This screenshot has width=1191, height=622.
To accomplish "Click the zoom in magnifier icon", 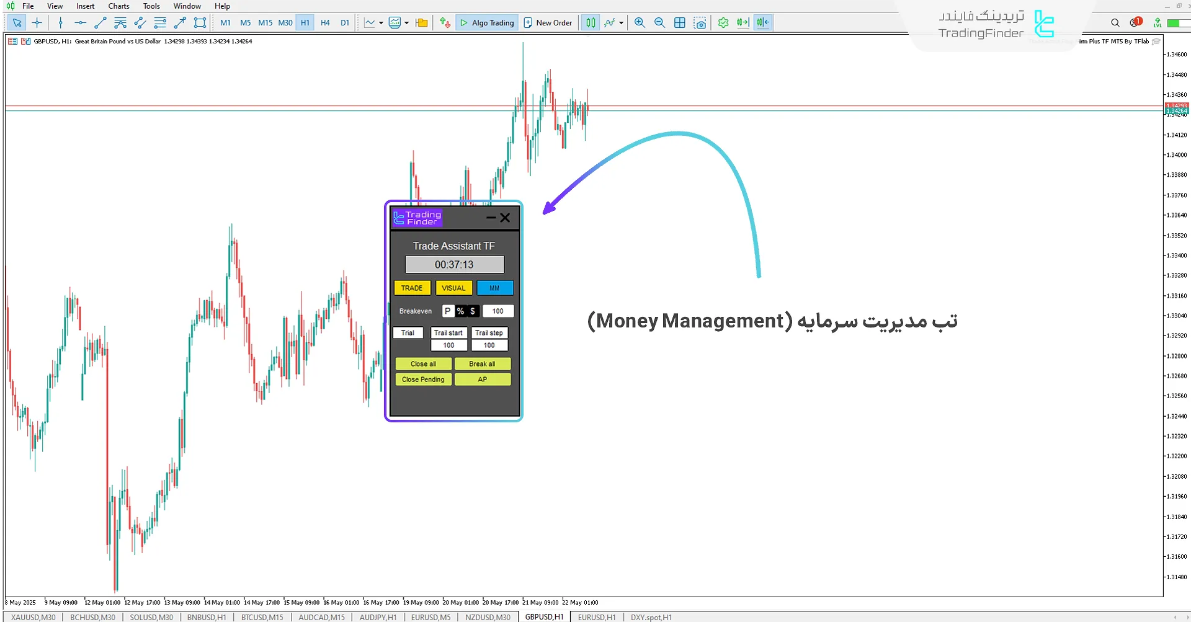I will [x=640, y=23].
